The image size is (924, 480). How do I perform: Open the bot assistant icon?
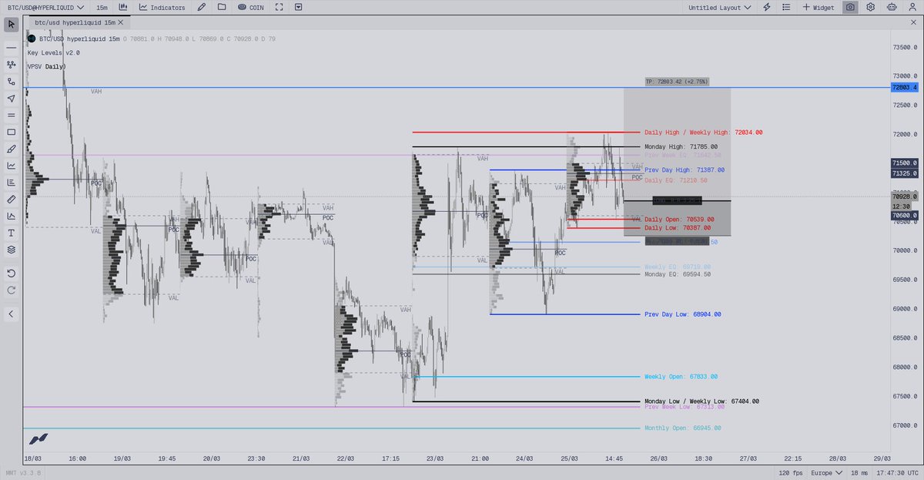[x=891, y=7]
